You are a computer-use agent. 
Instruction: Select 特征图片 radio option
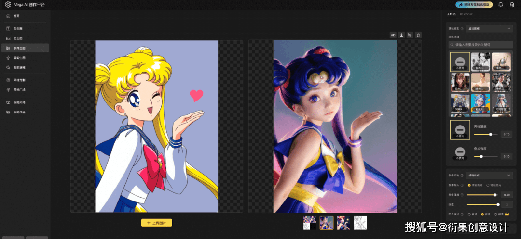[x=494, y=185]
